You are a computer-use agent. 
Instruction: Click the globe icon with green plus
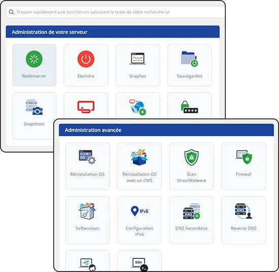point(137,107)
